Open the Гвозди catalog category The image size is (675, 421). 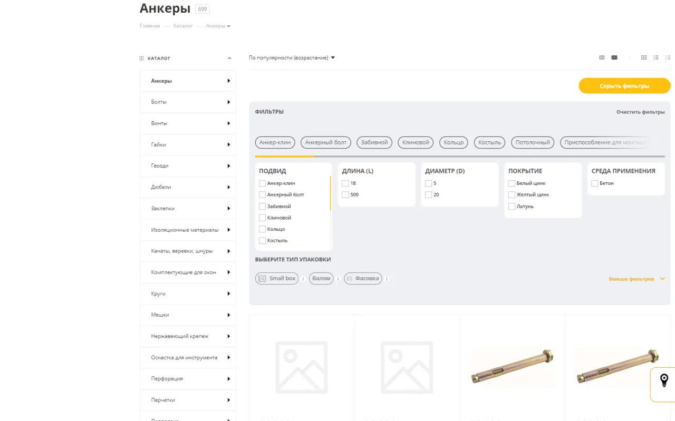pos(160,165)
